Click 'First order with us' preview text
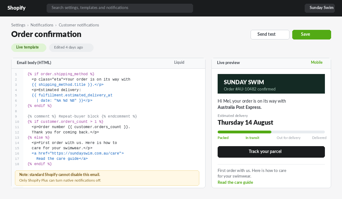Screen dimensions: 342x199 (x=252, y=173)
